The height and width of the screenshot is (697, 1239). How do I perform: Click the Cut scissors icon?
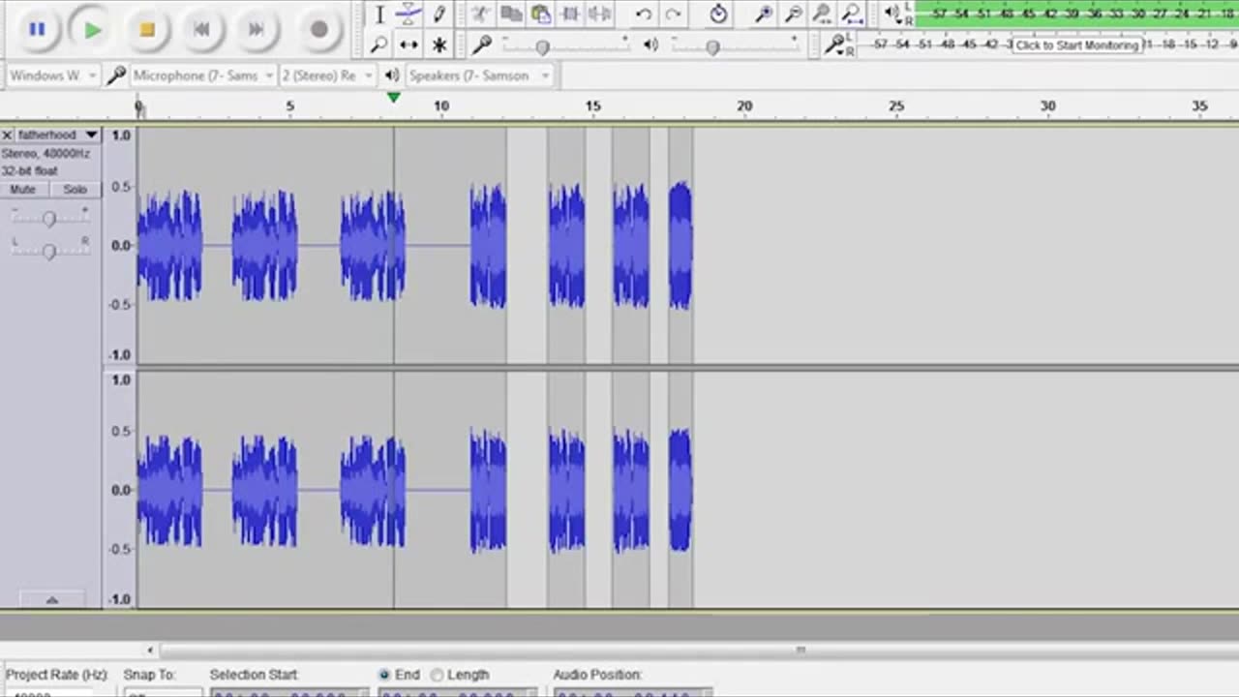point(481,14)
